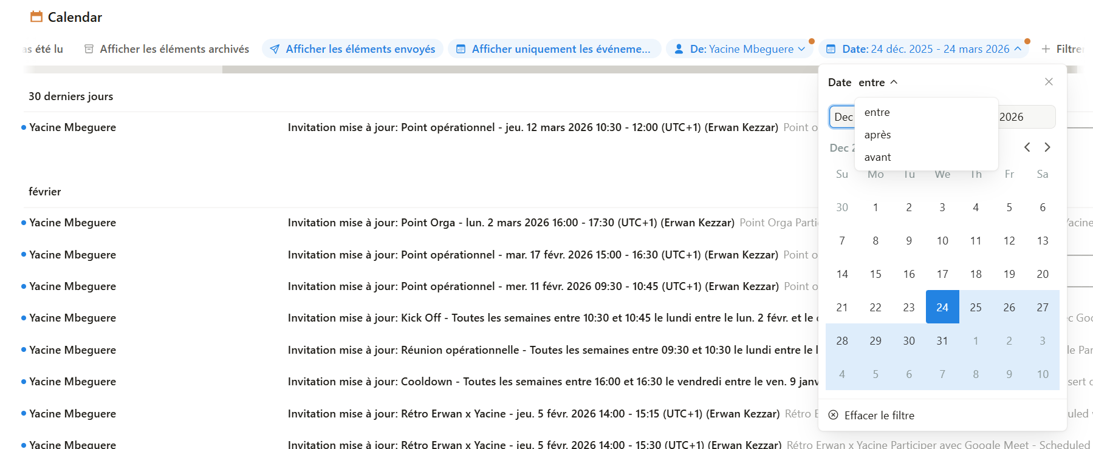Click the Effacer le filtre circled-x icon
Viewport: 1093px width, 449px height.
coord(834,415)
